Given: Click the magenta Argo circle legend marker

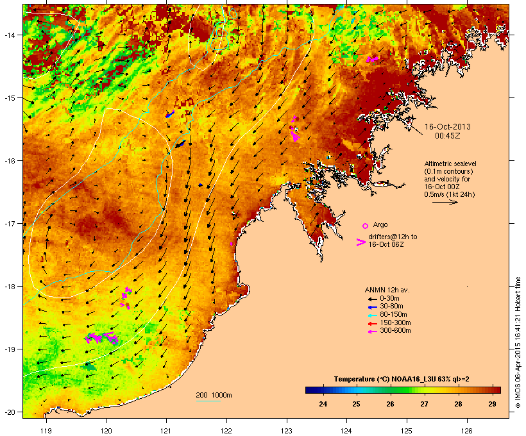Looking at the screenshot, I should point(366,226).
